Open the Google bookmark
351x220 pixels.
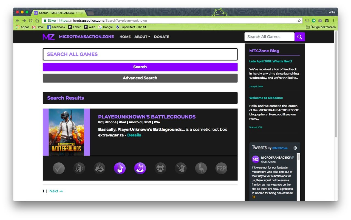pyautogui.click(x=106, y=27)
